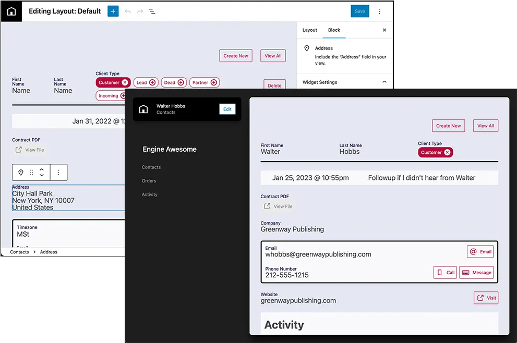This screenshot has height=343, width=517.
Task: Click the Address block location pin icon
Action: coord(21,172)
